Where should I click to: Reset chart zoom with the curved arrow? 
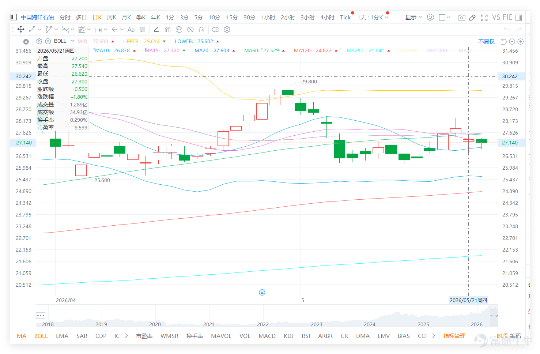503,42
